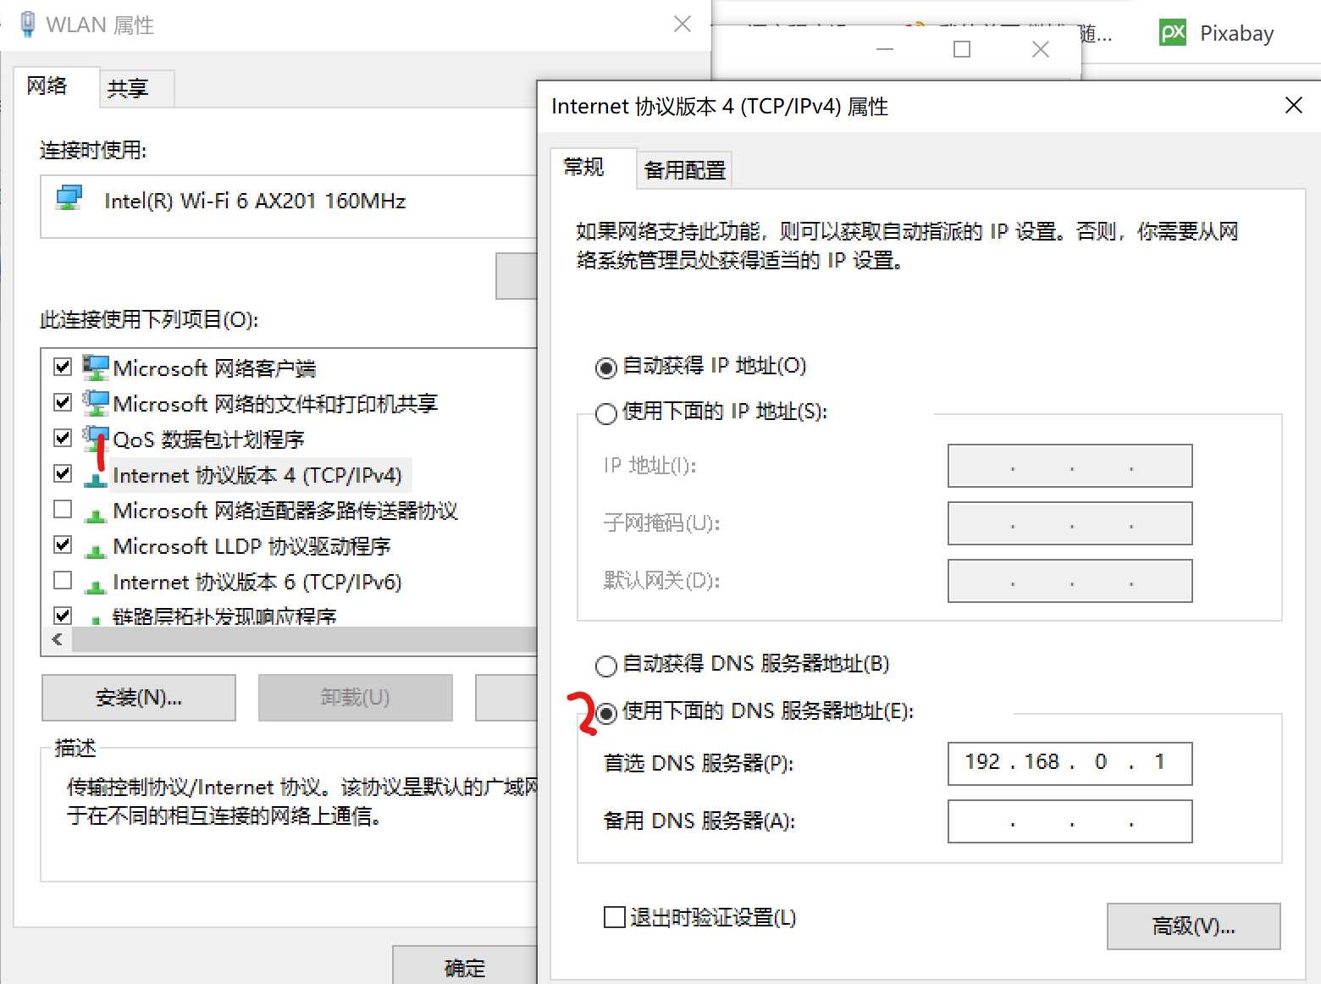Click the Microsoft 网络客户端 item icon
Screen dimensions: 1321x984
96,368
